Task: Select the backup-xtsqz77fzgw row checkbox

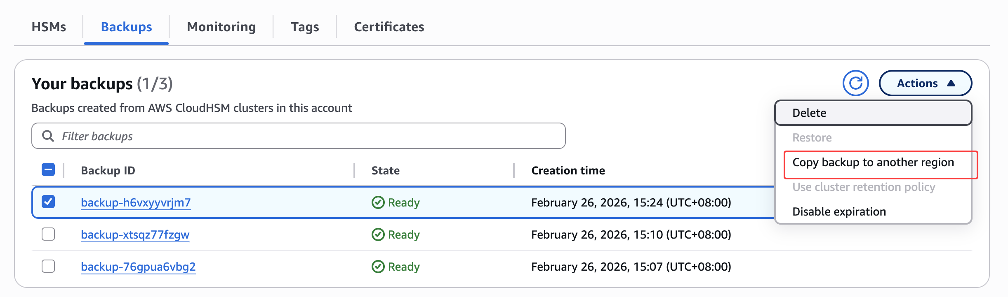Action: point(48,234)
